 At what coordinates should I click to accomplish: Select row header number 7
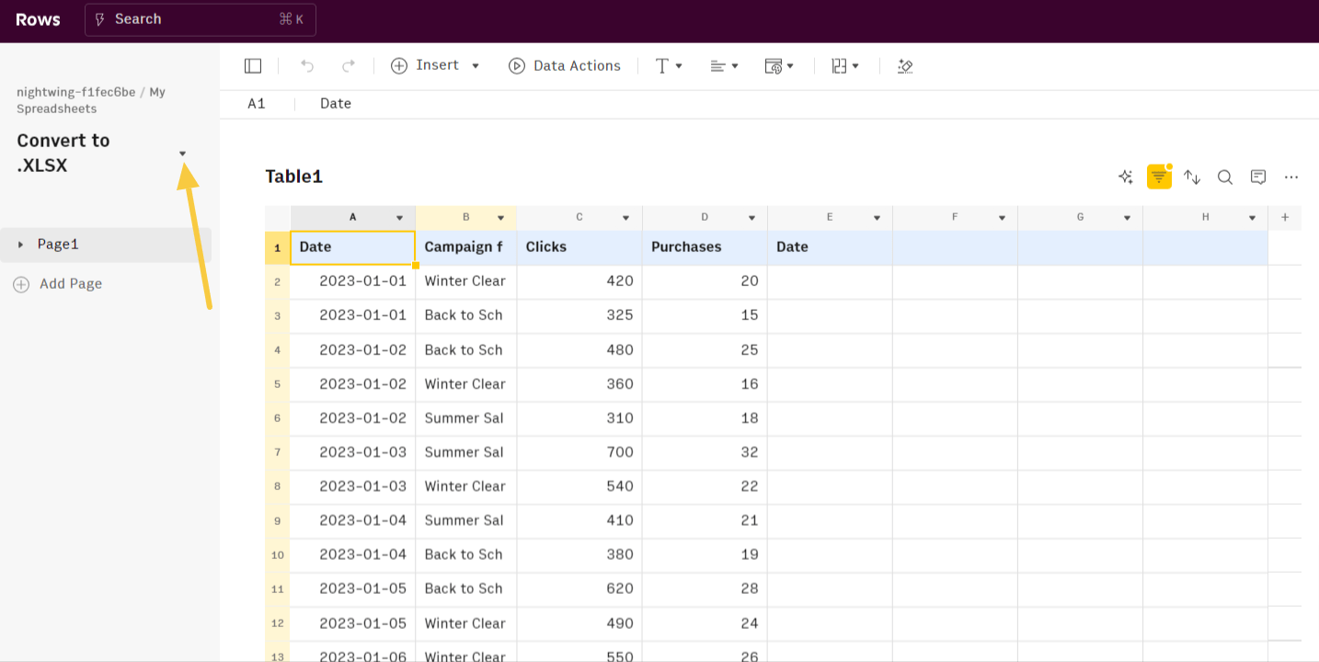[x=277, y=452]
